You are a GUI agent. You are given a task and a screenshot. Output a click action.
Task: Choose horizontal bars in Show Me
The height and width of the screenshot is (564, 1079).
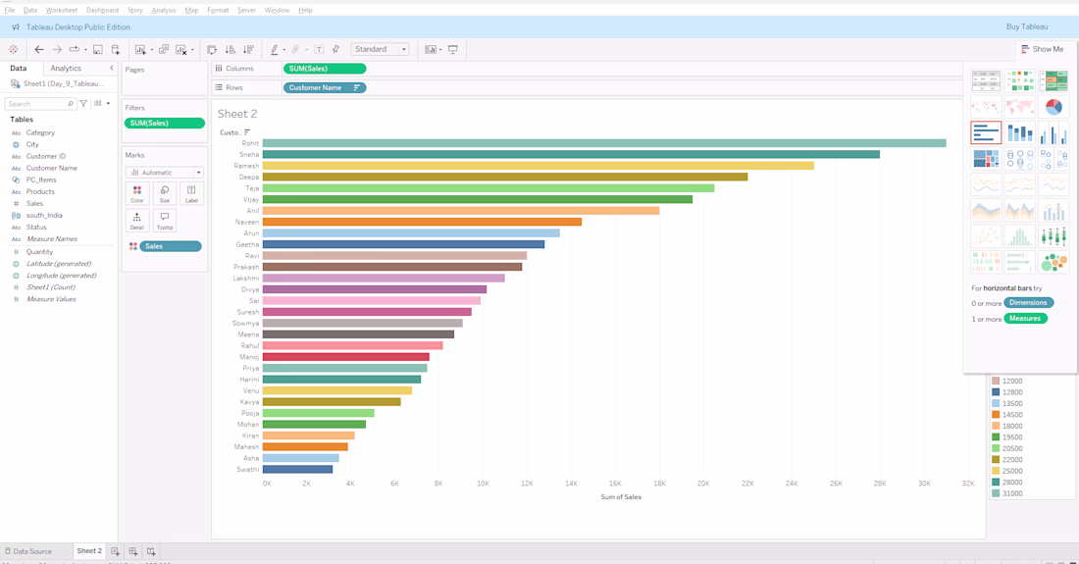click(986, 132)
